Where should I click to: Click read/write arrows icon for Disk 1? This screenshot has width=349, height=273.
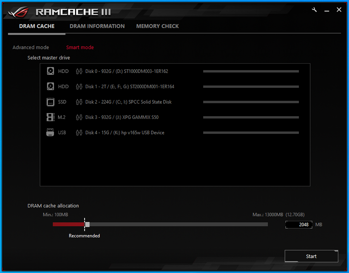tap(79, 87)
